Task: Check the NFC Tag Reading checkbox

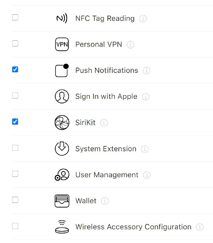Action: point(15,17)
